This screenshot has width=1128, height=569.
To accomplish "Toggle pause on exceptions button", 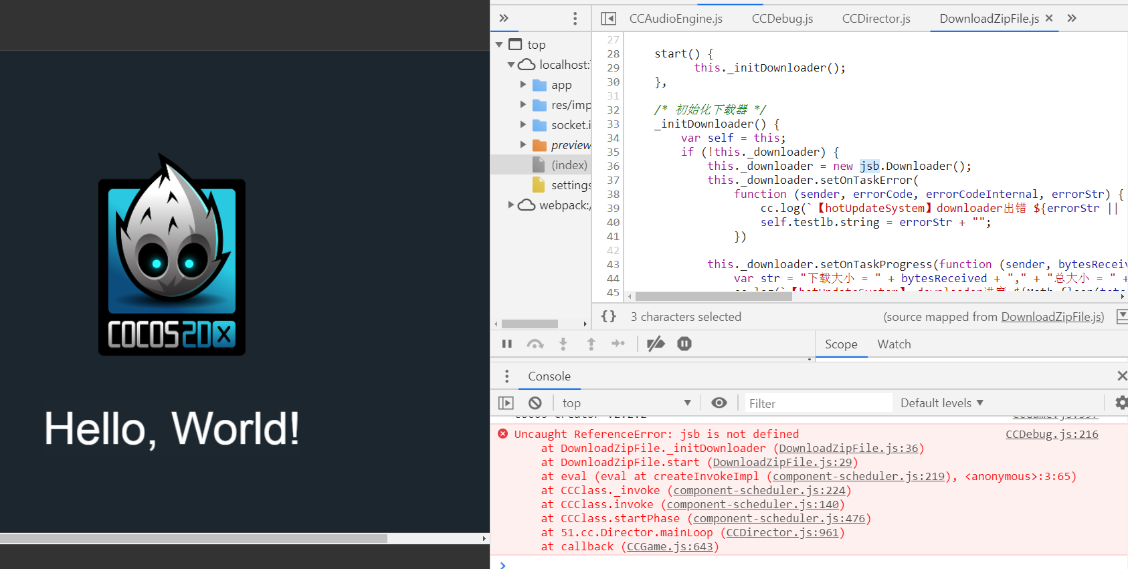I will [684, 344].
